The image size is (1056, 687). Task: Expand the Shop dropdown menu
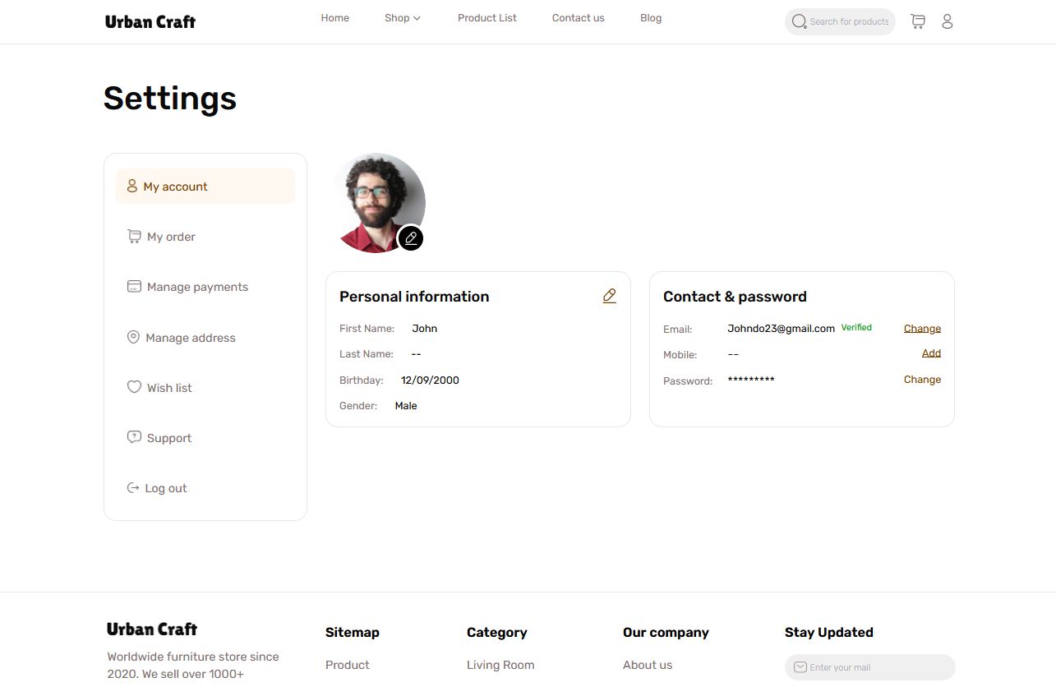click(403, 18)
